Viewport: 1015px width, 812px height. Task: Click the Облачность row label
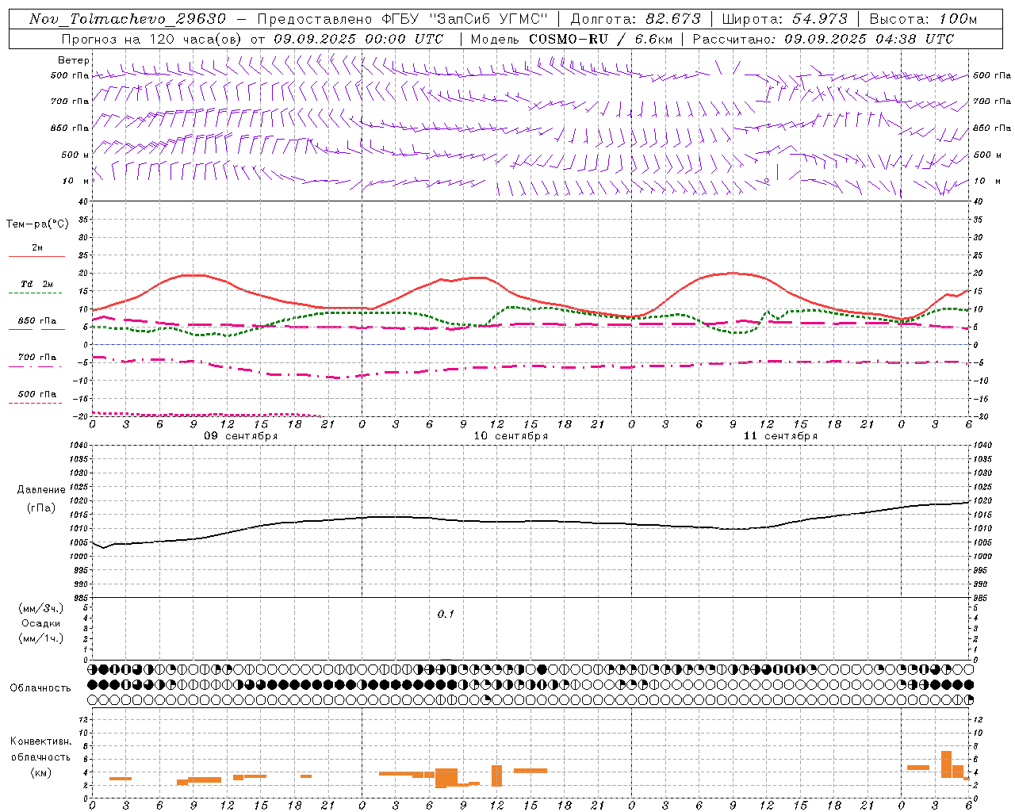pyautogui.click(x=40, y=688)
